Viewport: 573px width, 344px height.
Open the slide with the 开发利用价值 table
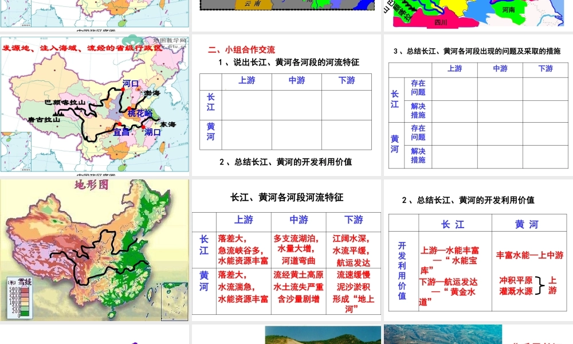click(x=478, y=250)
